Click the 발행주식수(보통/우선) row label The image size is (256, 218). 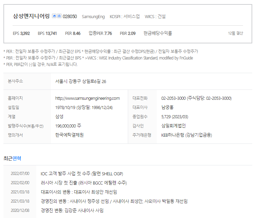pyautogui.click(x=26, y=126)
